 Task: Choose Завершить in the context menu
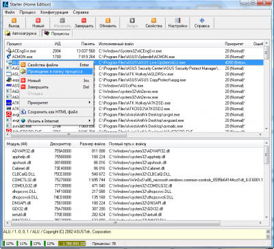coord(56,87)
